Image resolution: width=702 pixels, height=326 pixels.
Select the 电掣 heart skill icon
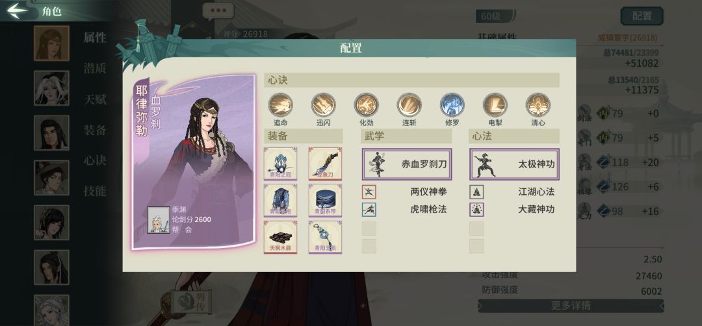pos(495,106)
